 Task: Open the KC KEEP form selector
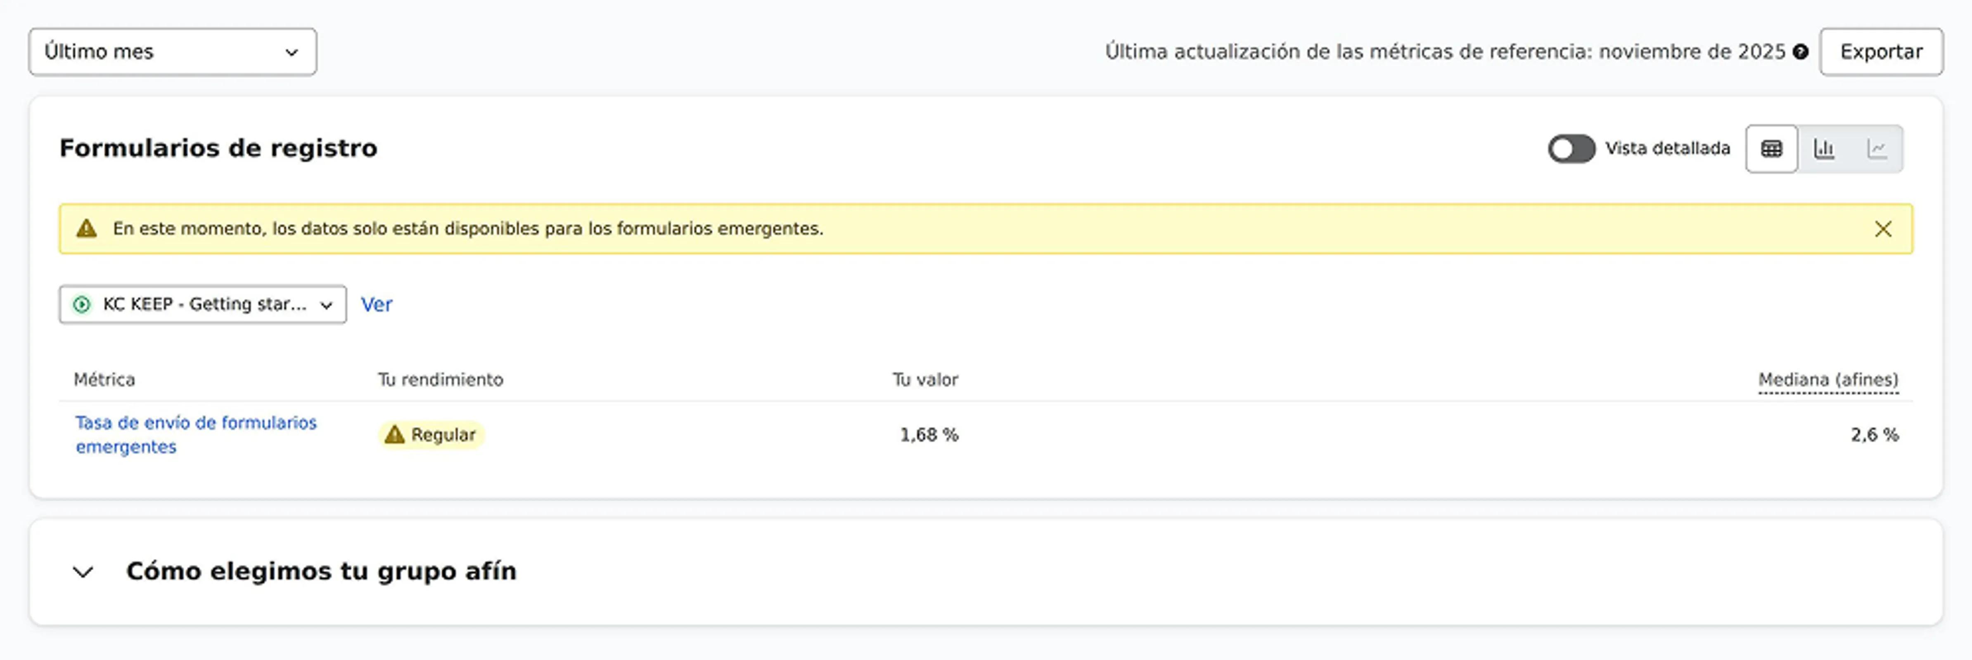(x=202, y=304)
